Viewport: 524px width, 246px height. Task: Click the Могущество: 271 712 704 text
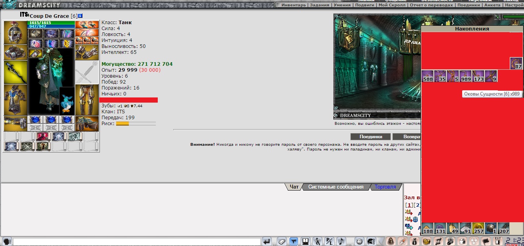pyautogui.click(x=137, y=64)
